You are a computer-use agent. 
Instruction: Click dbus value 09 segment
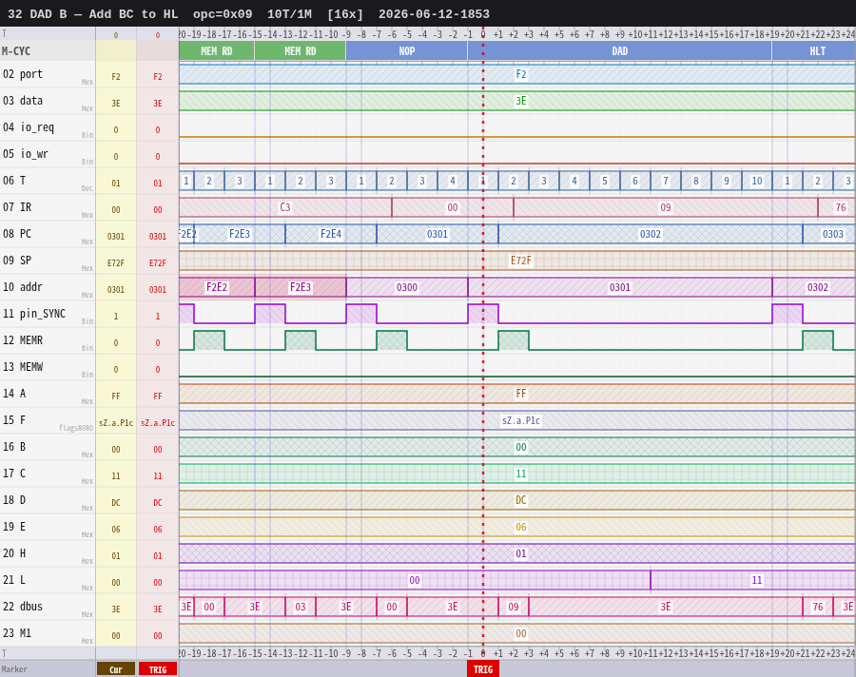click(x=514, y=607)
